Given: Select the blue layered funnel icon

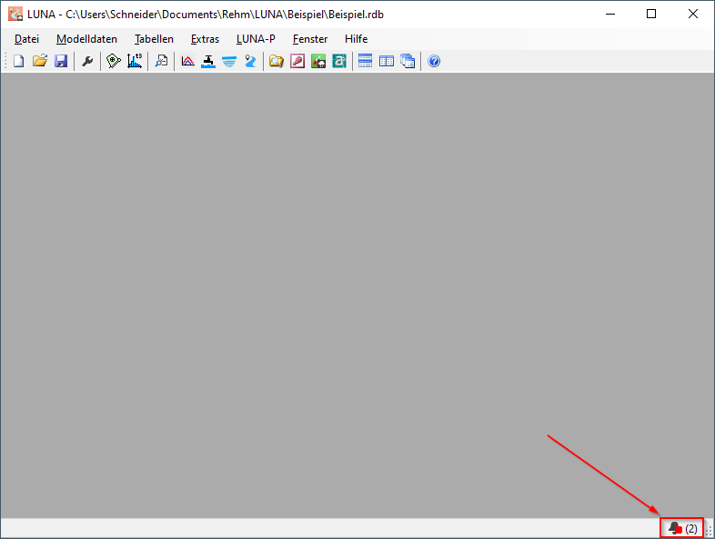Looking at the screenshot, I should (x=229, y=61).
